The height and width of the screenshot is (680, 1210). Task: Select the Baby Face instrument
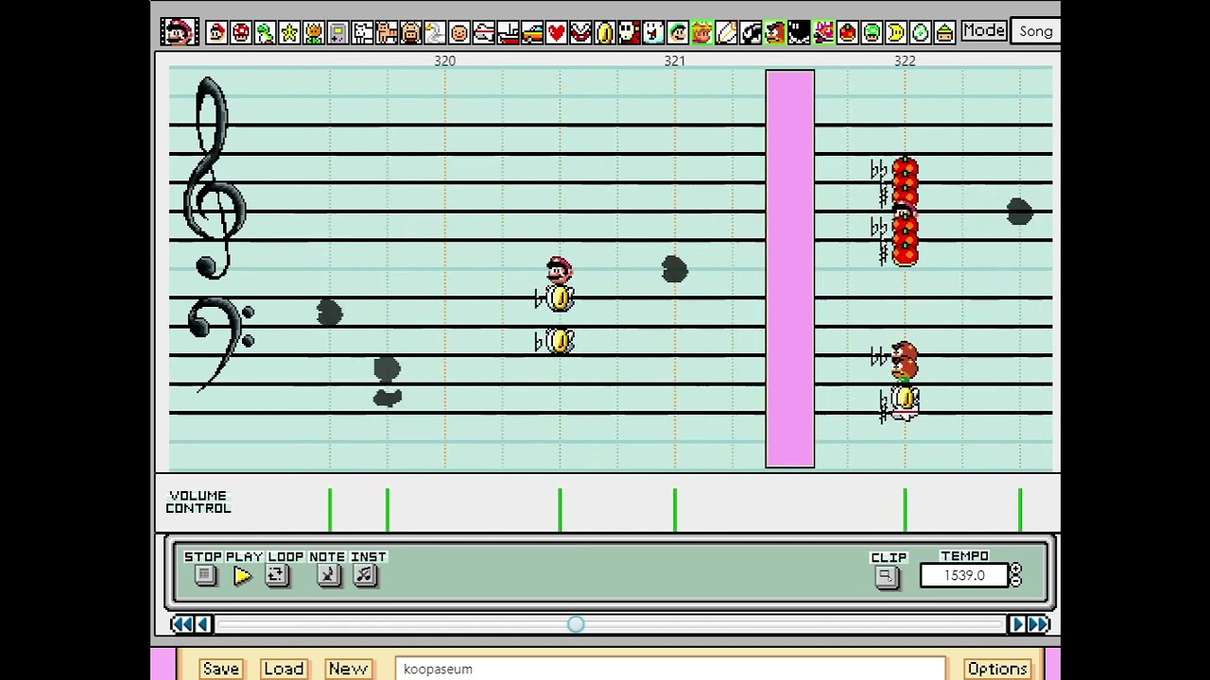(x=458, y=33)
